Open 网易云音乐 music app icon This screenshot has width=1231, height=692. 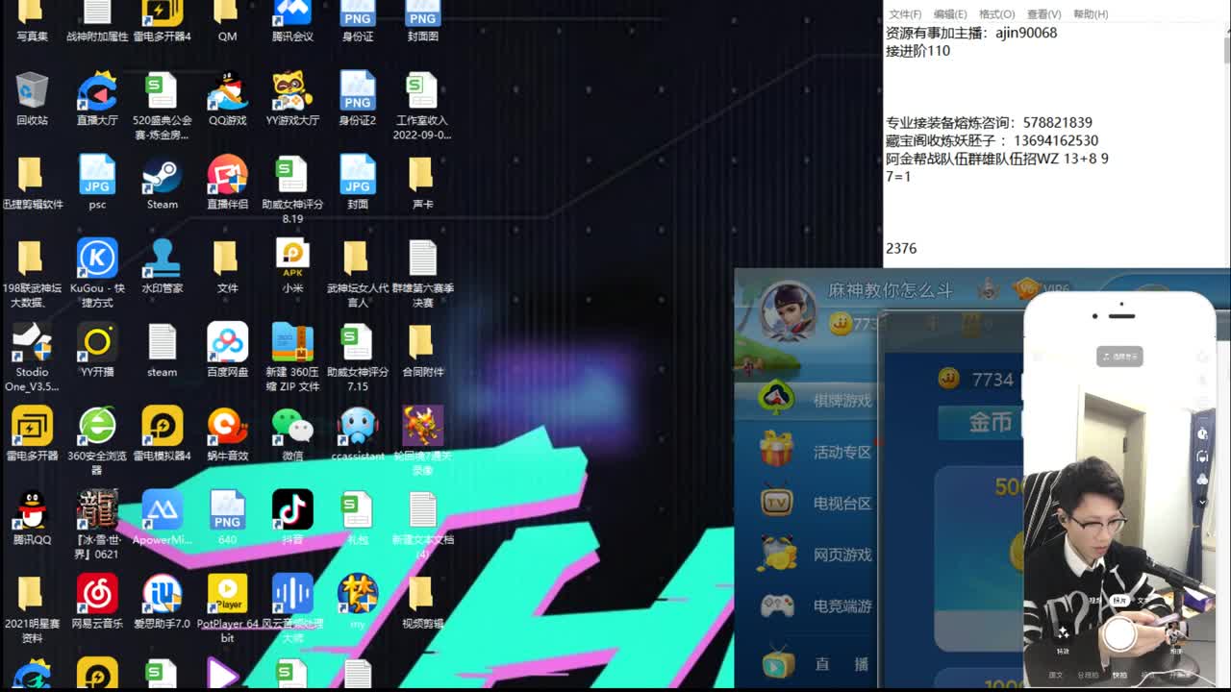tap(97, 602)
